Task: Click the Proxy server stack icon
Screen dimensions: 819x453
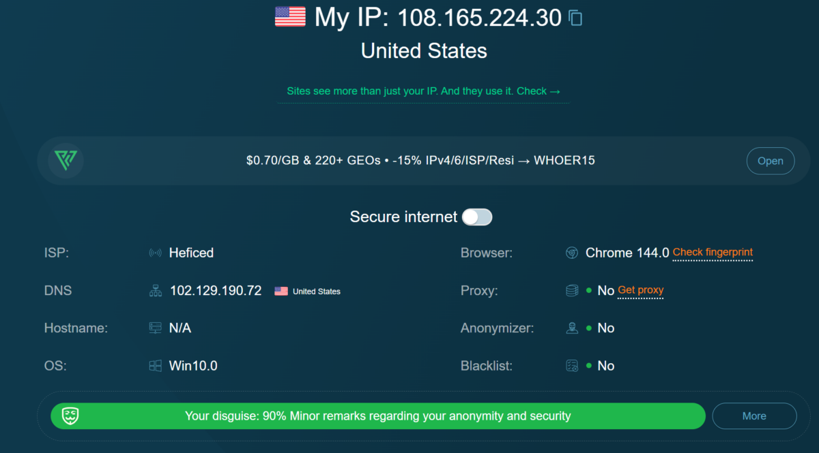Action: (571, 290)
